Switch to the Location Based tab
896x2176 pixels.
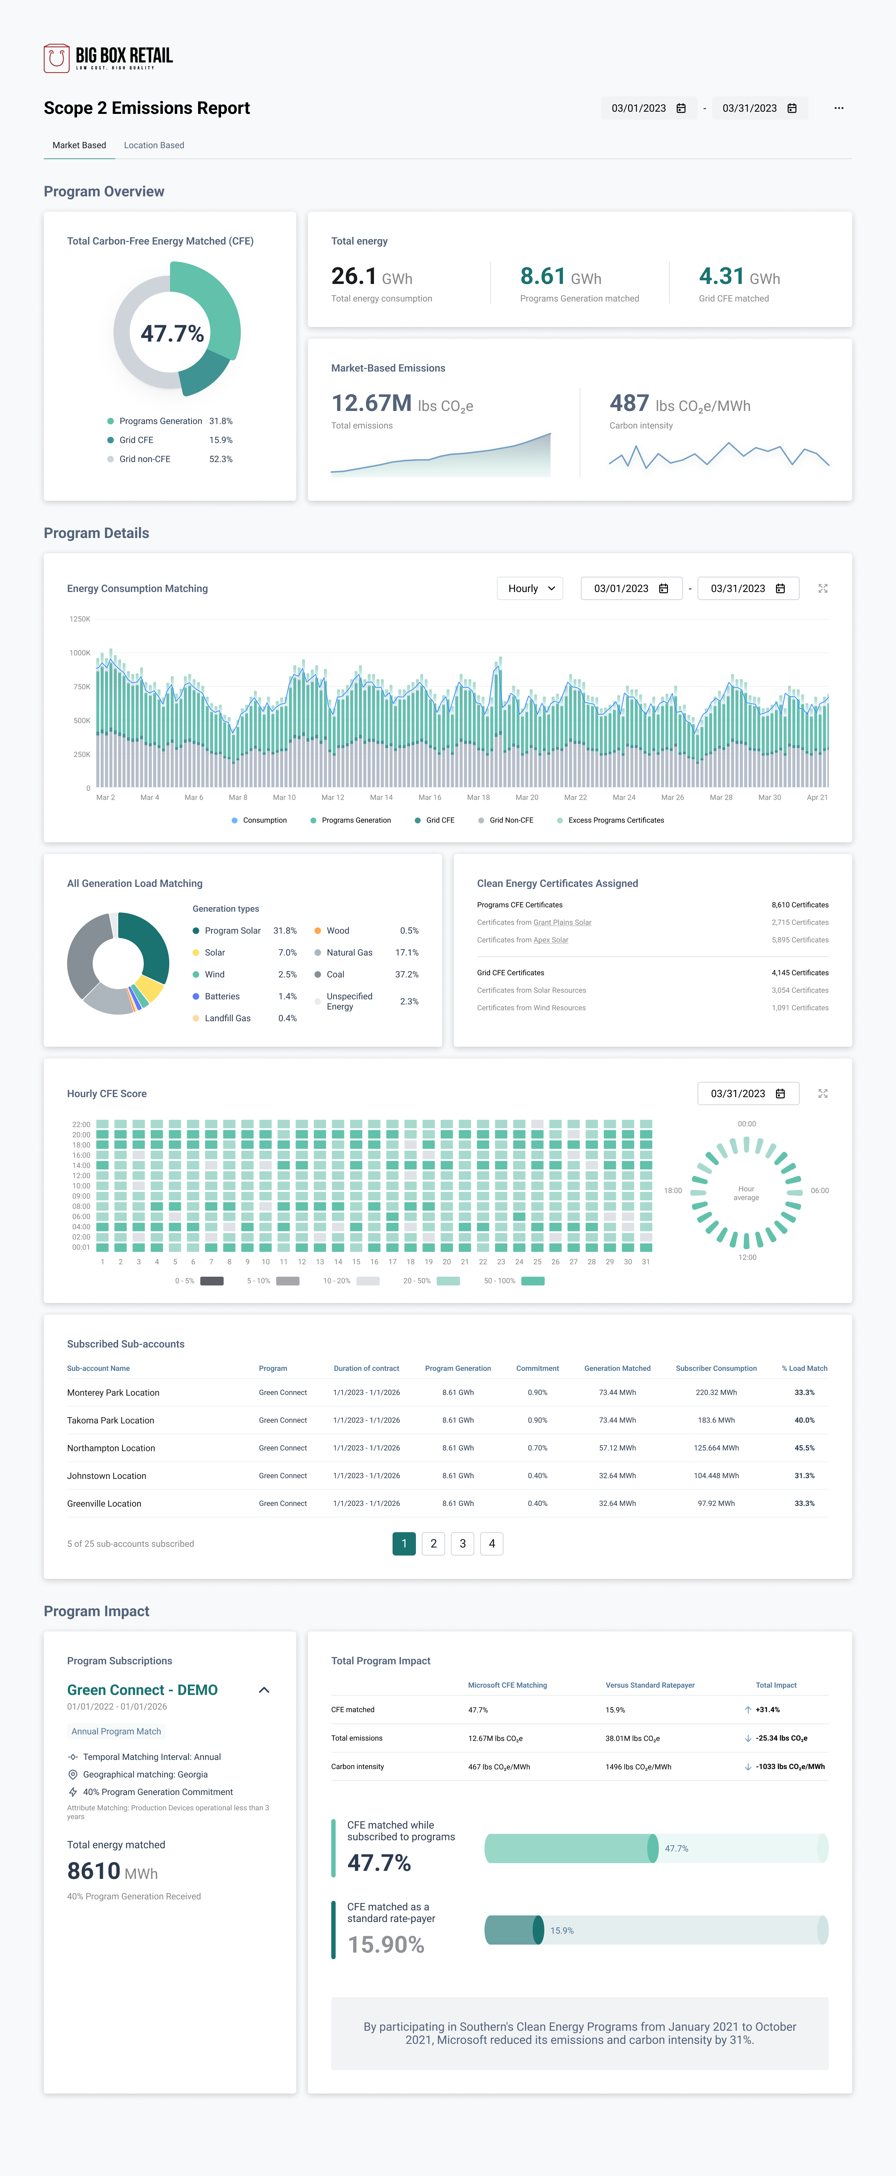pos(154,145)
